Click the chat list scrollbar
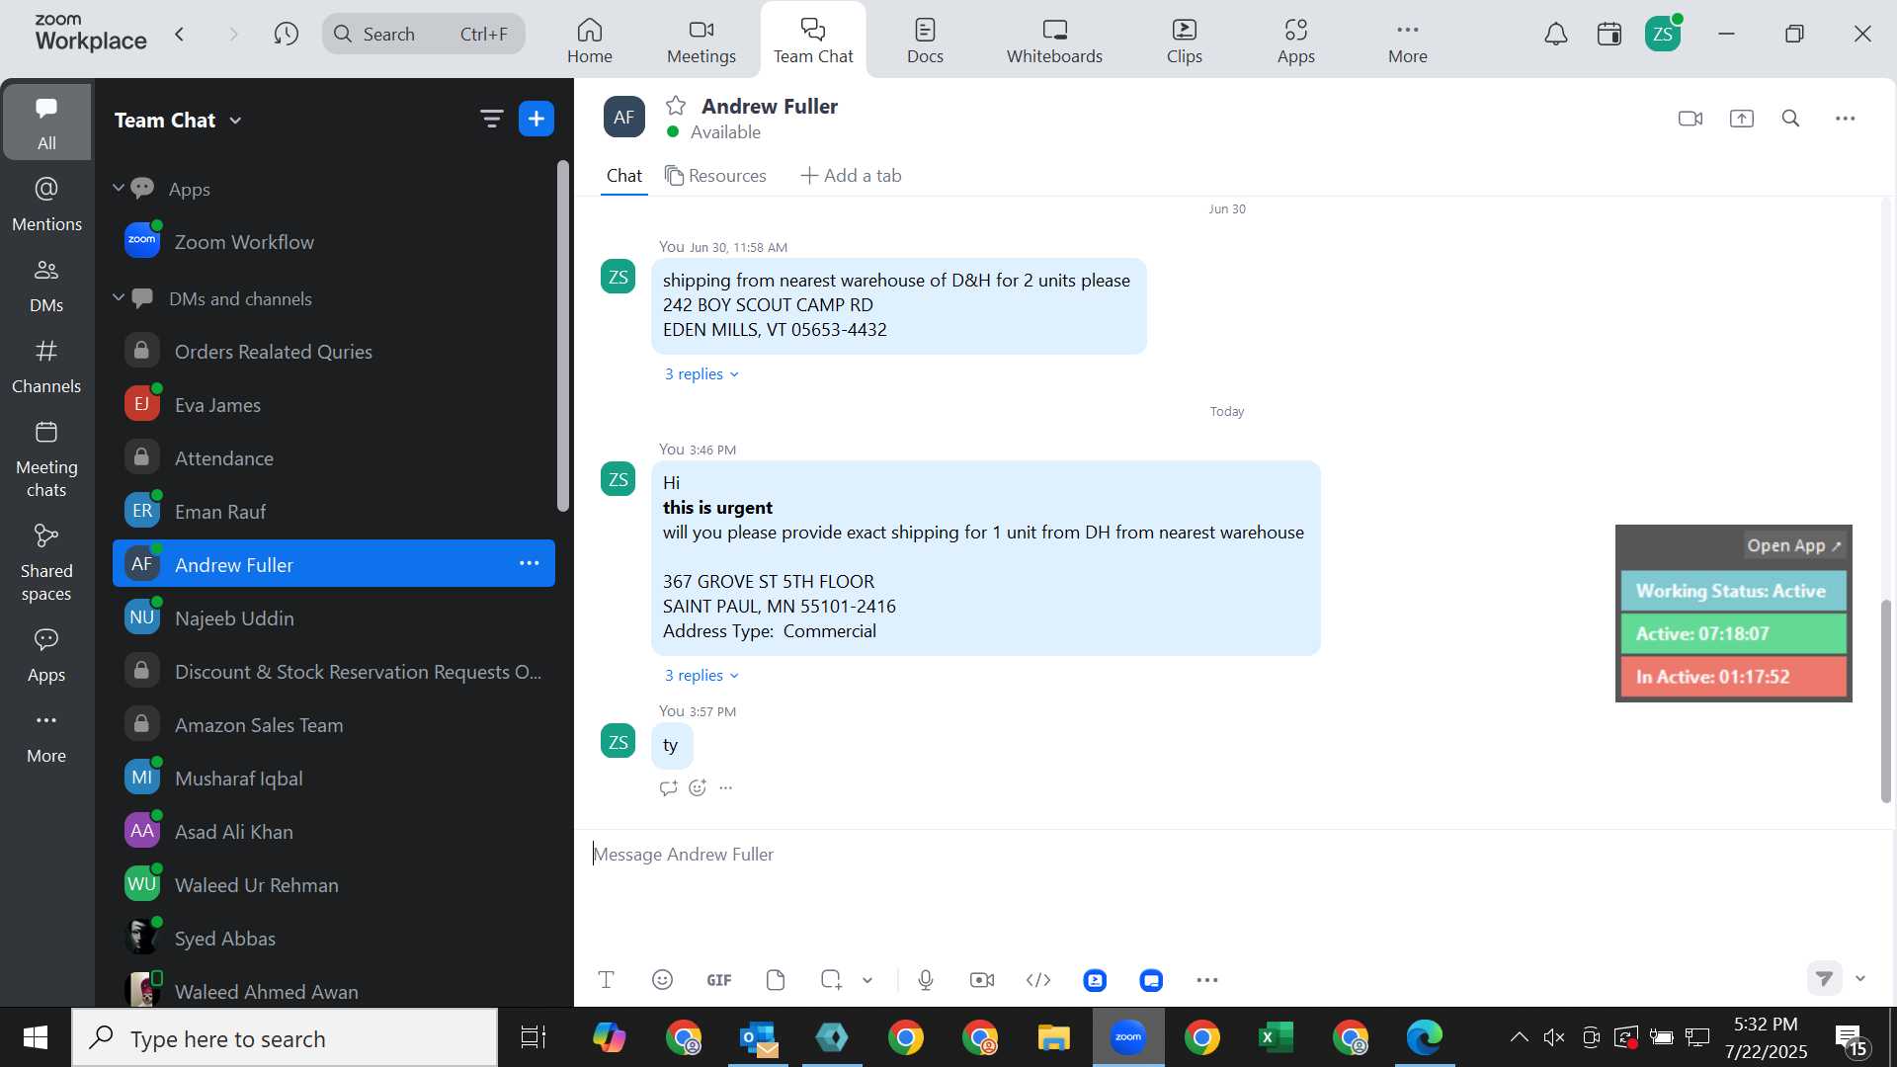Viewport: 1897px width, 1067px height. pyautogui.click(x=563, y=336)
